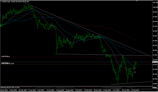The image size is (158, 92).
Task: Click the 22 Feb 2016 date label
Action: click(x=135, y=90)
